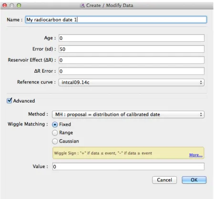Click the minimize window button
The height and width of the screenshot is (199, 214).
[12, 6]
